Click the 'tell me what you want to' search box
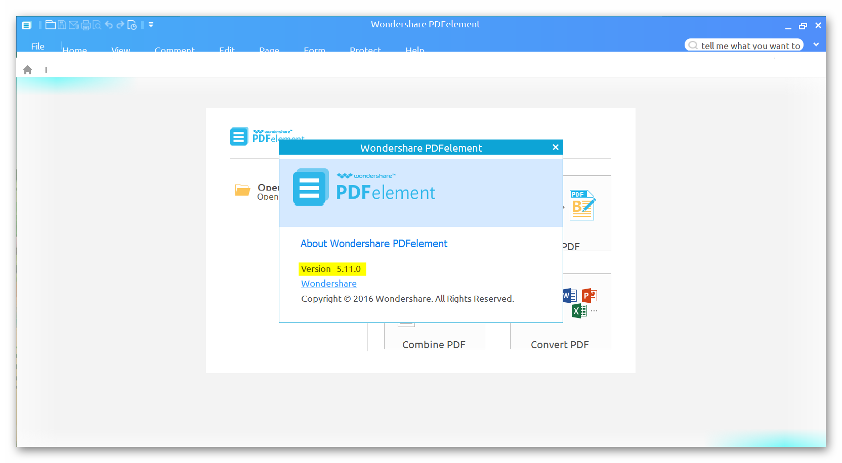Image resolution: width=842 pixels, height=463 pixels. 744,45
